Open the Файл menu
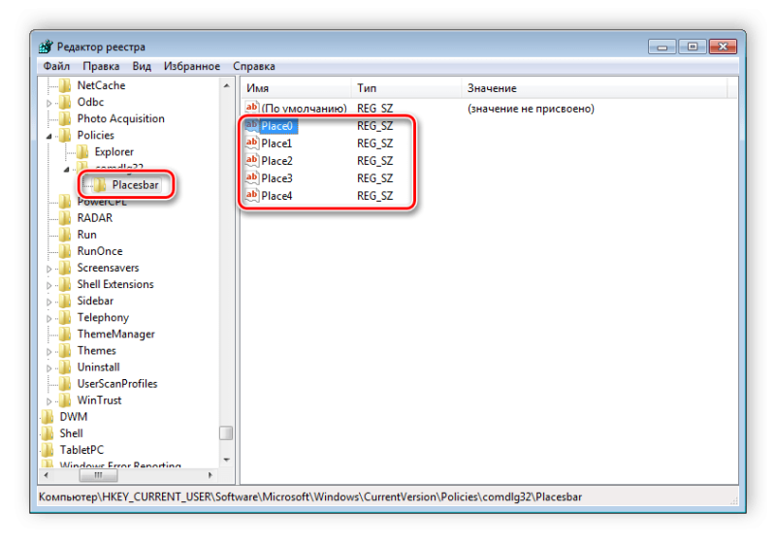 (x=56, y=66)
